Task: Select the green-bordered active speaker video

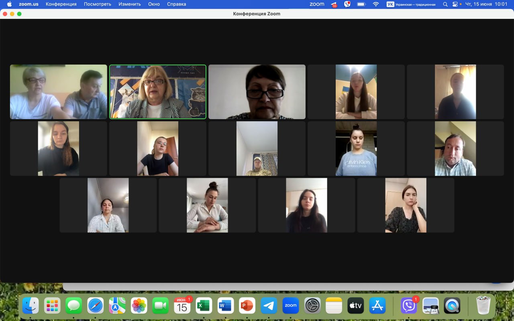Action: tap(158, 92)
